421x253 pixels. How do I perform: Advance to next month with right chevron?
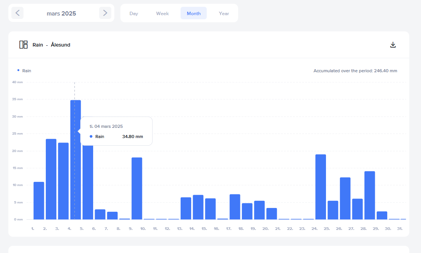click(105, 13)
